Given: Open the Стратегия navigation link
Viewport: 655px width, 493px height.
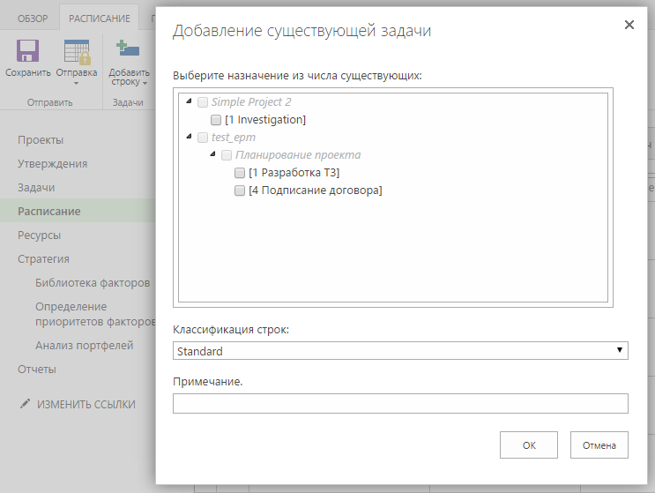Looking at the screenshot, I should (43, 259).
